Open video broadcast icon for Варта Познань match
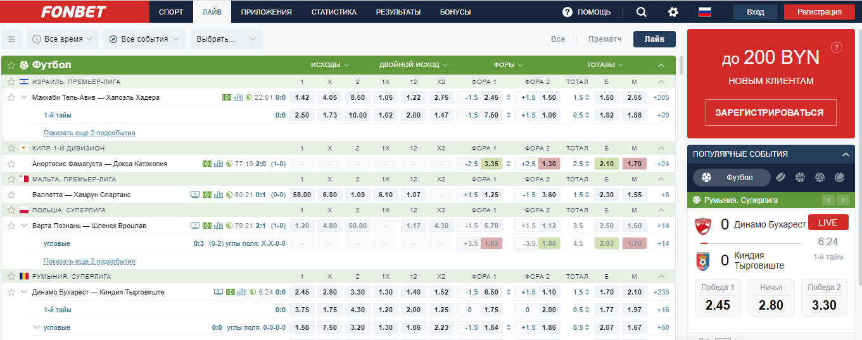The width and height of the screenshot is (862, 340). coord(195,226)
